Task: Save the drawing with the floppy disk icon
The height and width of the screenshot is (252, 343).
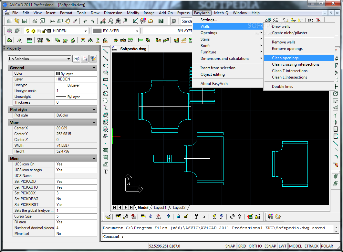Action: tap(25, 21)
